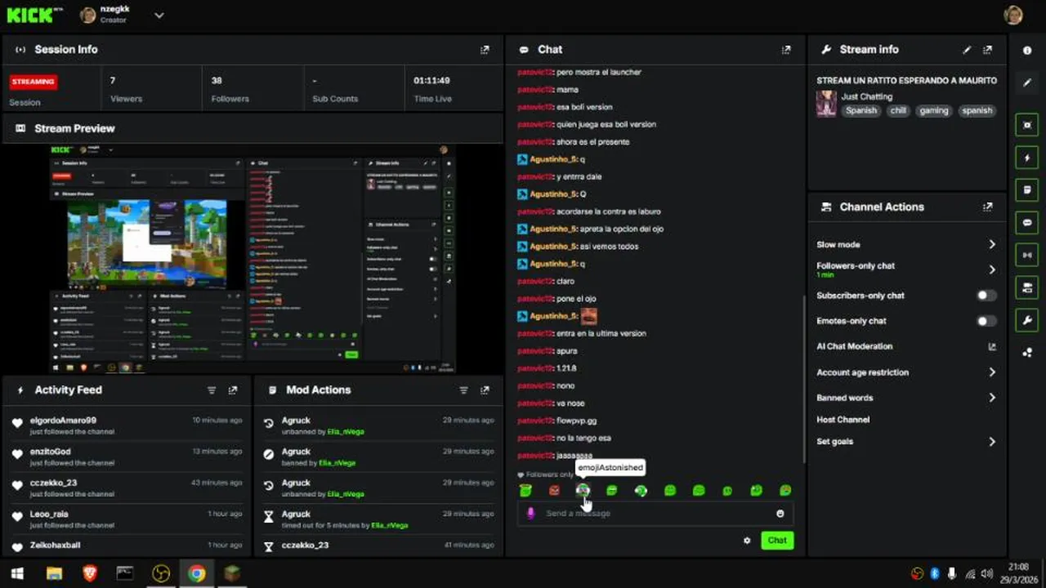Toggle Emotes-only chat switch
1046x588 pixels.
click(987, 321)
